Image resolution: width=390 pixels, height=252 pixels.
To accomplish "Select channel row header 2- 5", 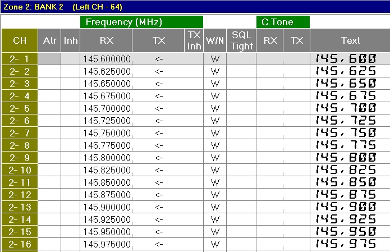I will point(20,108).
